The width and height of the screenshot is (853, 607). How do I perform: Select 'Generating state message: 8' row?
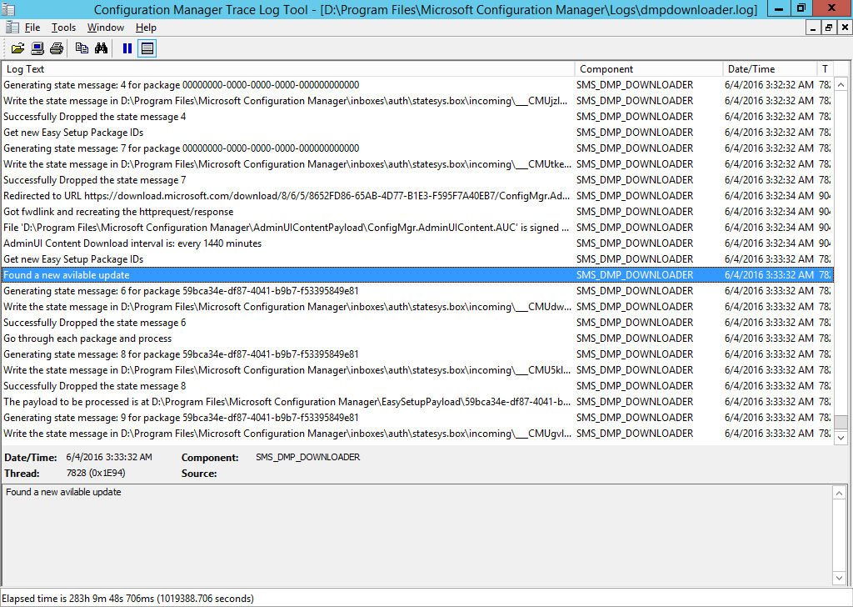(417, 354)
